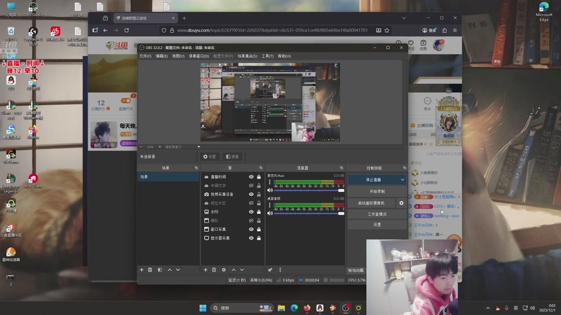
Task: Click the add scene plus icon
Action: tap(142, 269)
